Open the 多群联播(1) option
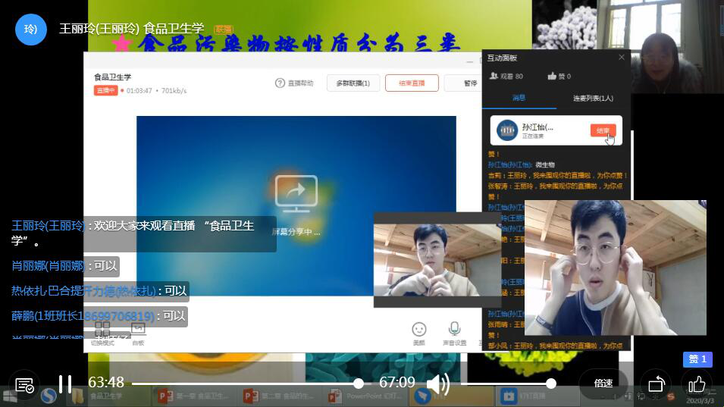 tap(353, 83)
